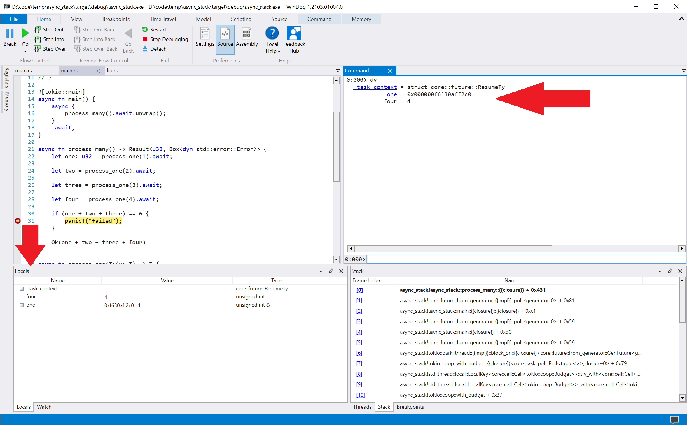This screenshot has width=687, height=425.
Task: Open the Go dropdown arrow
Action: pos(25,52)
